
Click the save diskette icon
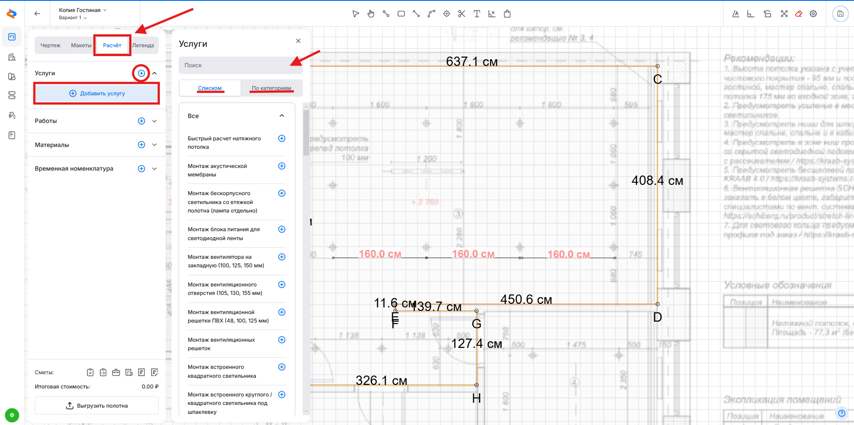pos(840,14)
